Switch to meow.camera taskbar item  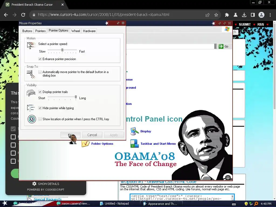(x=74, y=203)
